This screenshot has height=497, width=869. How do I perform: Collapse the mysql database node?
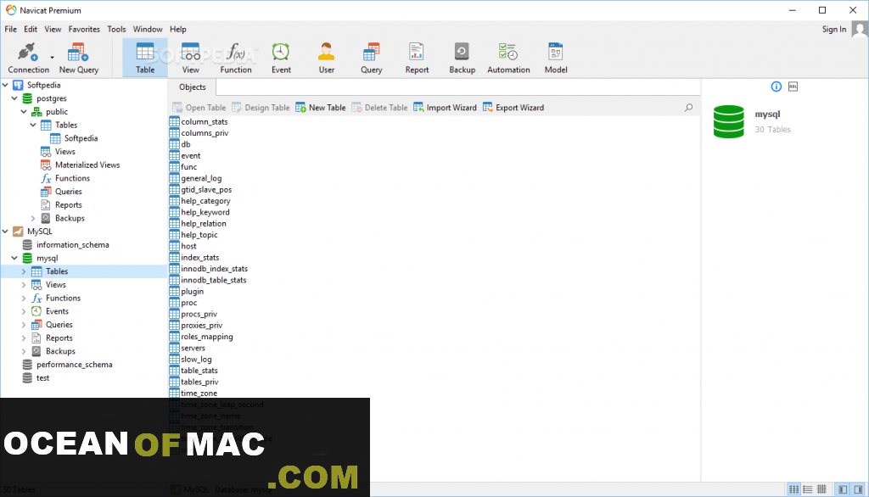pyautogui.click(x=14, y=258)
